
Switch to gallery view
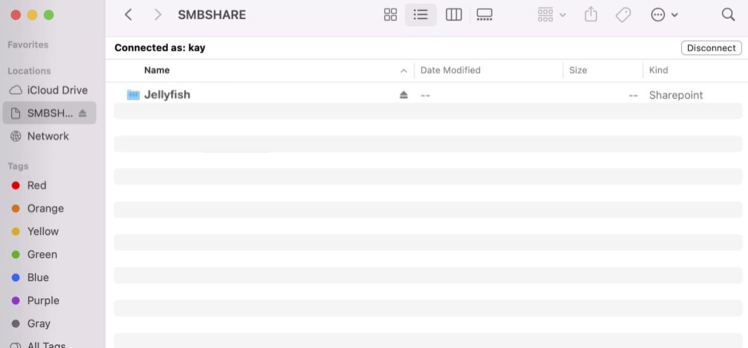click(x=484, y=15)
